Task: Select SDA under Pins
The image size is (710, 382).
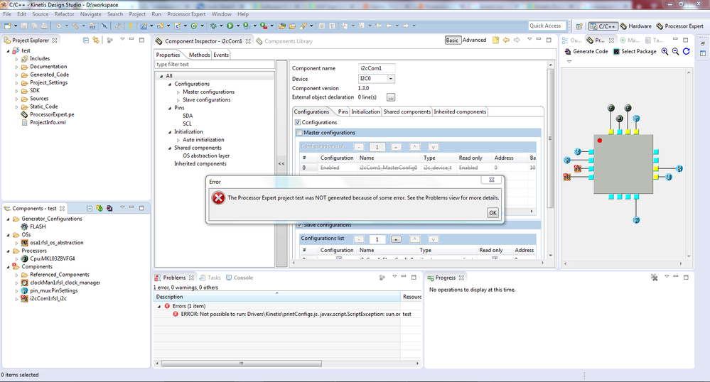Action: [x=188, y=116]
